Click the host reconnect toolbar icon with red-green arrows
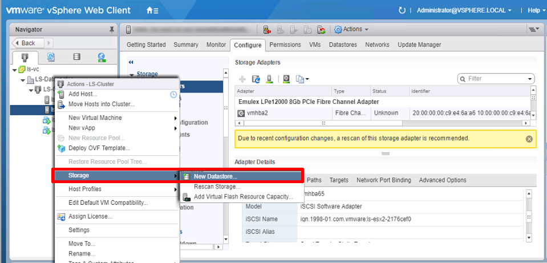 tap(321, 30)
